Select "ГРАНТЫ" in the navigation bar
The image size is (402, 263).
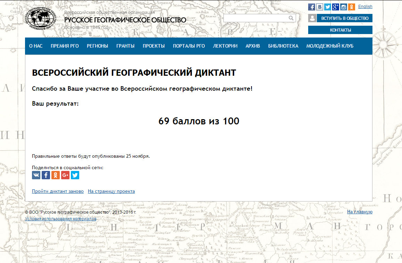(125, 46)
